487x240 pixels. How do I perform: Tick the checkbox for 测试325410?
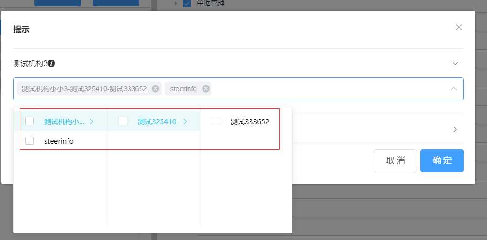tap(123, 121)
